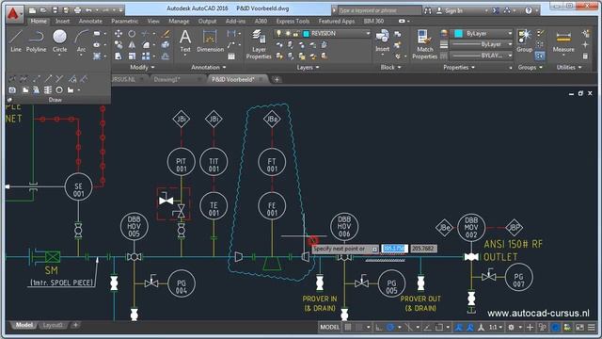Insert a table from Annotation panel
Viewport: 602px width, 339px height.
pyautogui.click(x=231, y=56)
